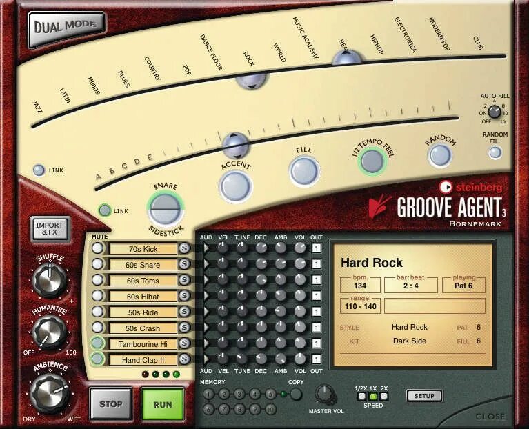Open the 60s Hihat instrument selector
The height and width of the screenshot is (429, 529).
coord(143,297)
